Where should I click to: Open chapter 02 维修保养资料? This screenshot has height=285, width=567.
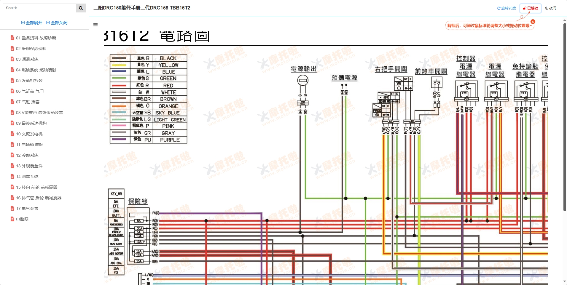(x=31, y=49)
